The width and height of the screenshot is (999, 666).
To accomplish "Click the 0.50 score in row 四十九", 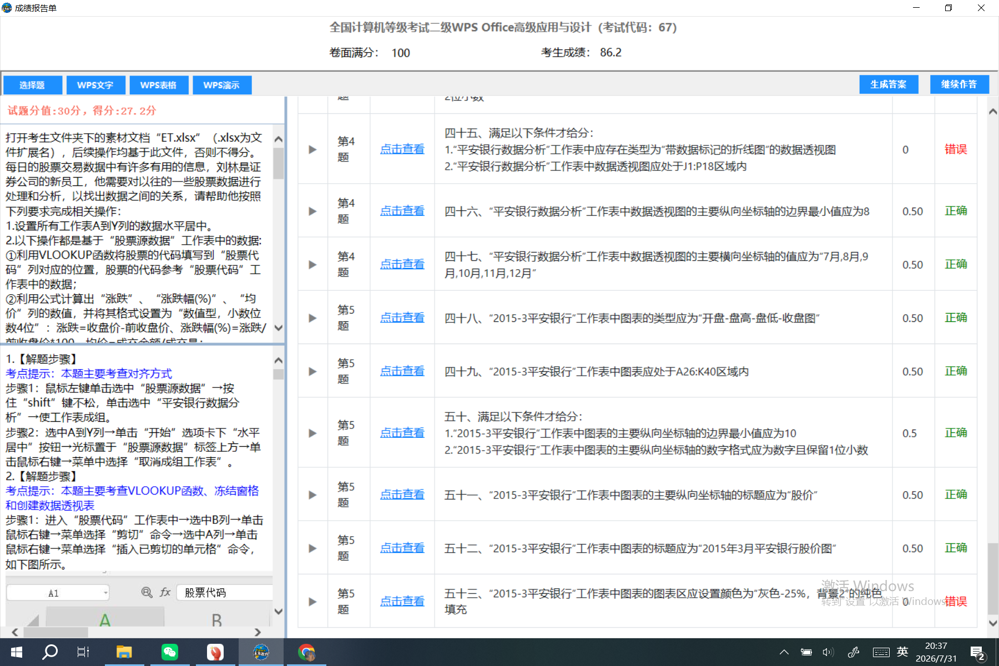I will 912,371.
